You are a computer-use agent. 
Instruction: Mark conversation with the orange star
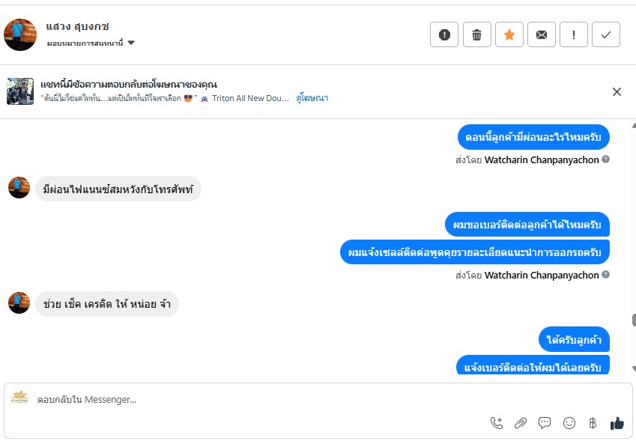509,34
